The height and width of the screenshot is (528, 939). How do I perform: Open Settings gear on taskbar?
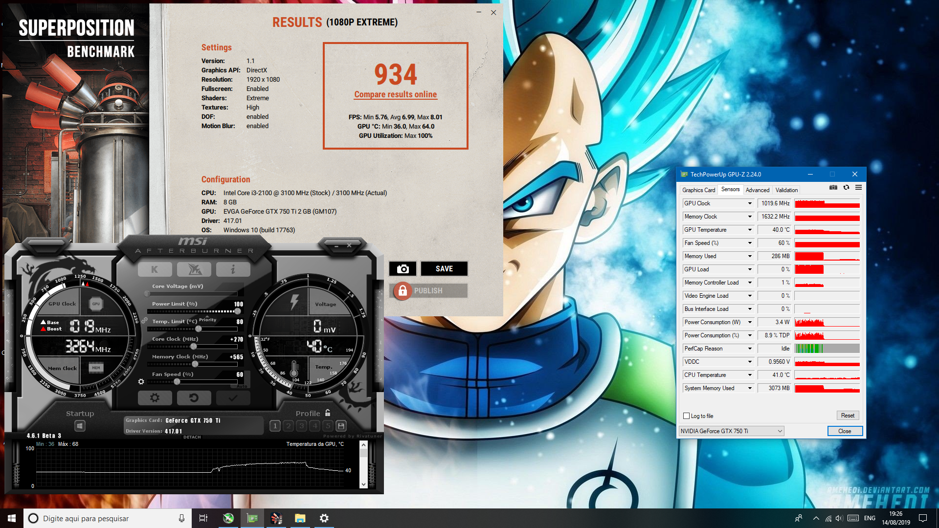coord(324,518)
